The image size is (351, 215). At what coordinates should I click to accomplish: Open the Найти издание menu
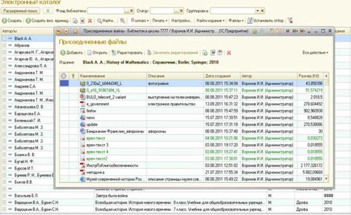coord(211,21)
